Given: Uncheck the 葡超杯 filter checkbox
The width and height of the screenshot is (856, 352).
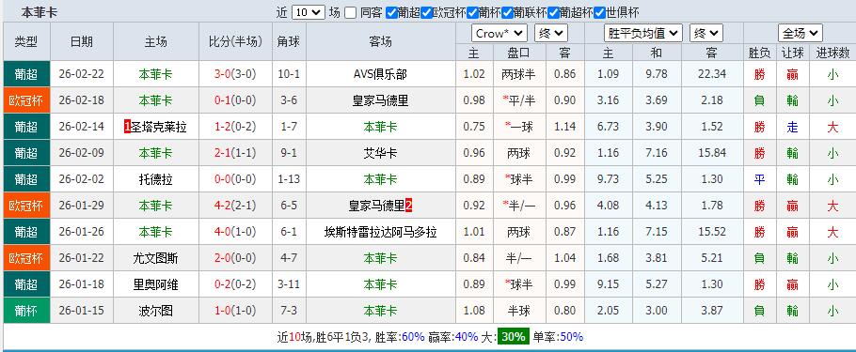Looking at the screenshot, I should click(x=553, y=12).
